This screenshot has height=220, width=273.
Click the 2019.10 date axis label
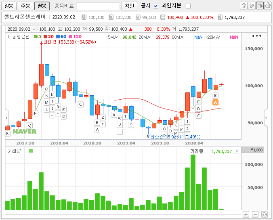coord(160,143)
